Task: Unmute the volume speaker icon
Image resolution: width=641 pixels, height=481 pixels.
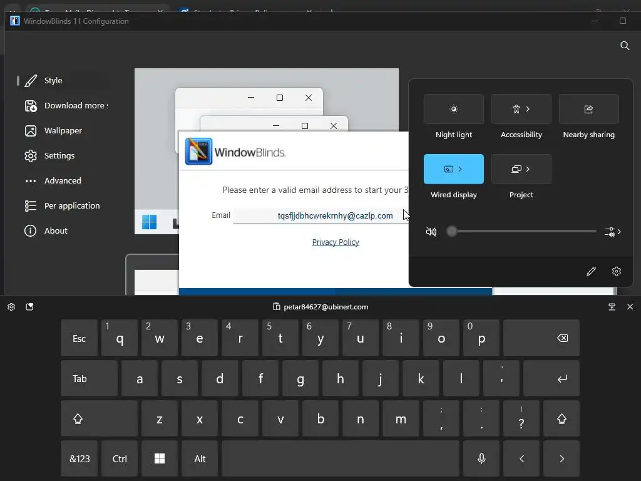Action: [x=431, y=232]
